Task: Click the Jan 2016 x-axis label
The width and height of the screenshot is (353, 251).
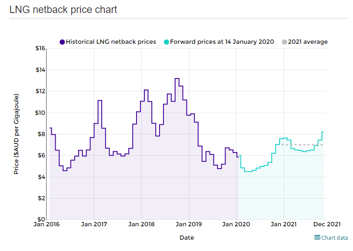Action: (x=47, y=224)
